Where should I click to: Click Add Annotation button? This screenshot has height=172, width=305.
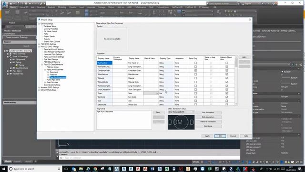click(209, 113)
